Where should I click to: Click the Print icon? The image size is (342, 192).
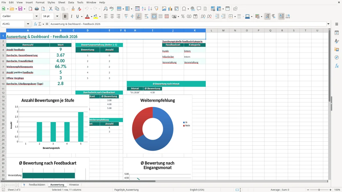point(37,9)
